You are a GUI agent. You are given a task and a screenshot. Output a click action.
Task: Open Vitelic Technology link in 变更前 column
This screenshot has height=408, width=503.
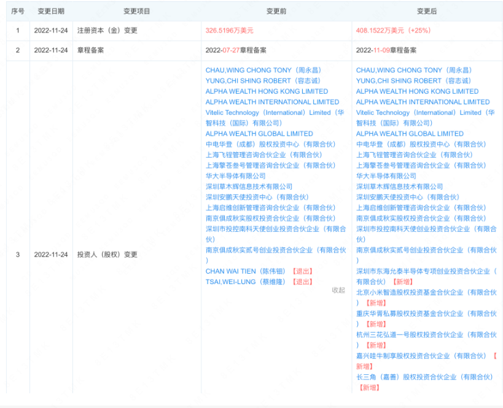pyautogui.click(x=275, y=118)
